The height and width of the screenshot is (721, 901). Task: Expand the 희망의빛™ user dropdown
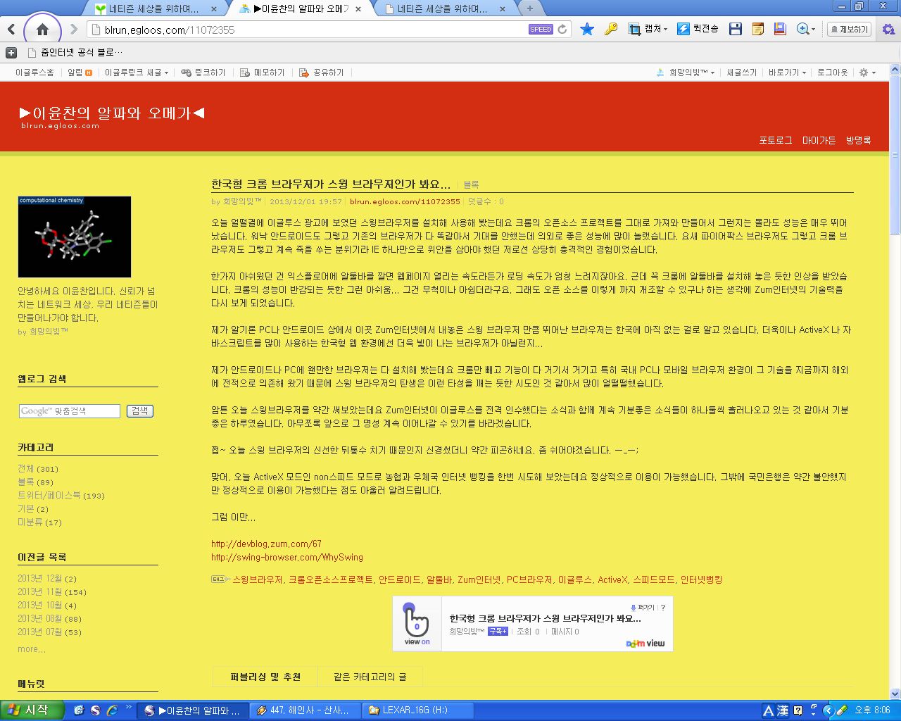pyautogui.click(x=685, y=73)
